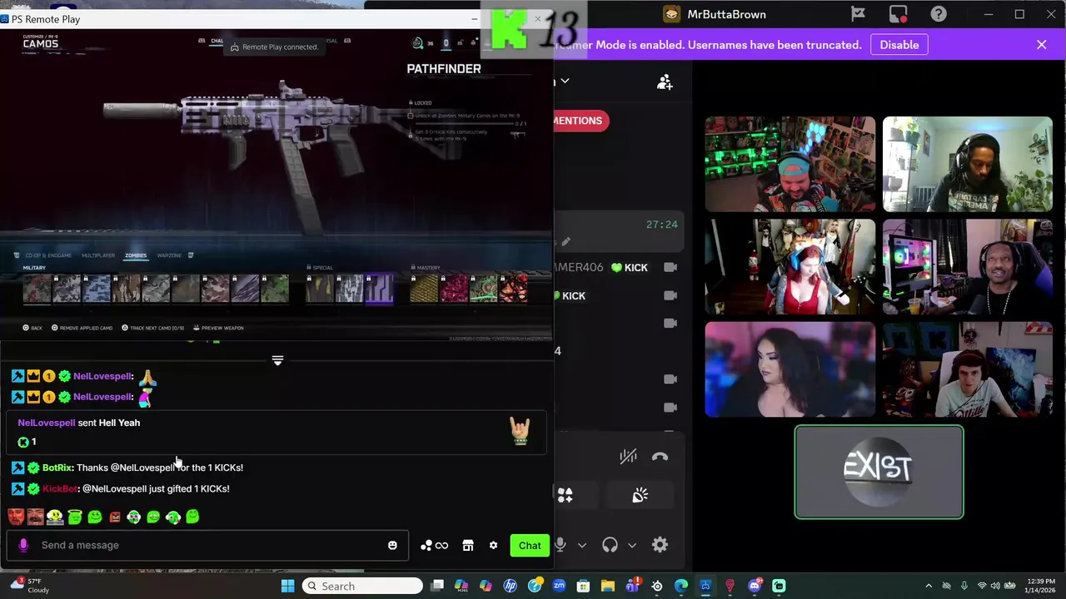This screenshot has width=1066, height=599.
Task: Switch to the MULTIPLAYER camo tab
Action: [x=97, y=255]
